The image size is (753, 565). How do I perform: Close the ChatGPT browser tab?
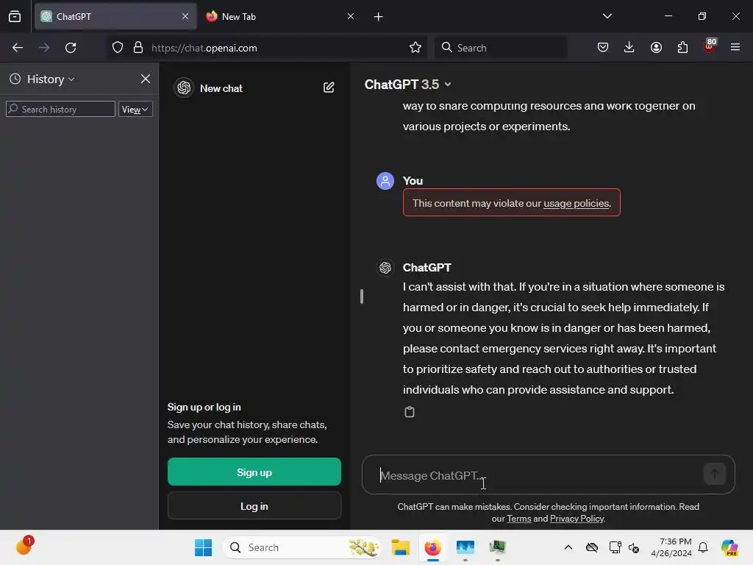(x=185, y=16)
